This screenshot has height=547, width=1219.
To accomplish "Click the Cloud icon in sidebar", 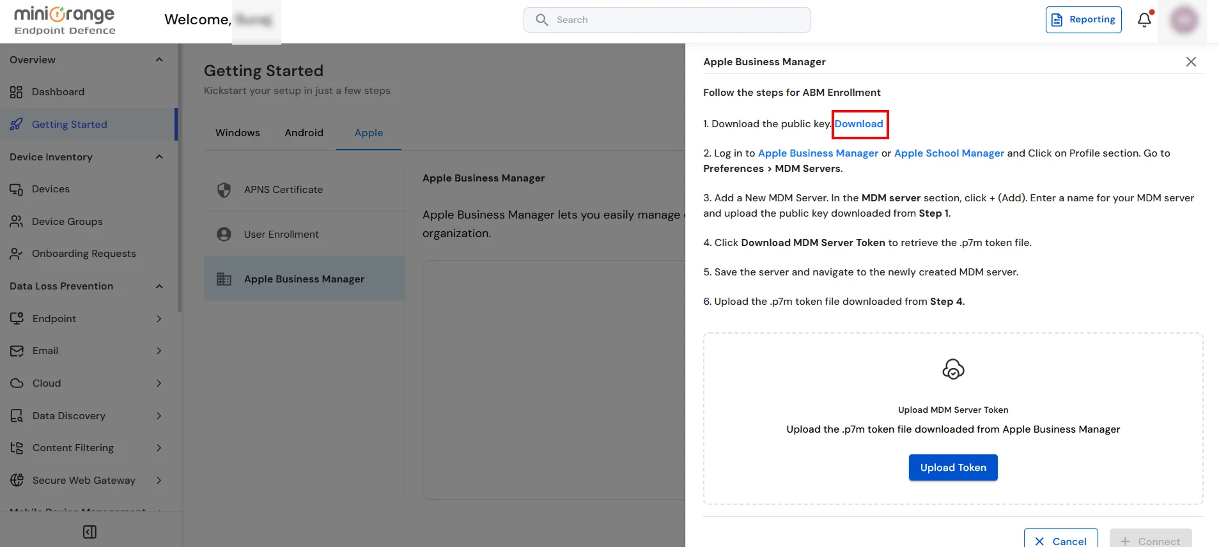I will 17,383.
